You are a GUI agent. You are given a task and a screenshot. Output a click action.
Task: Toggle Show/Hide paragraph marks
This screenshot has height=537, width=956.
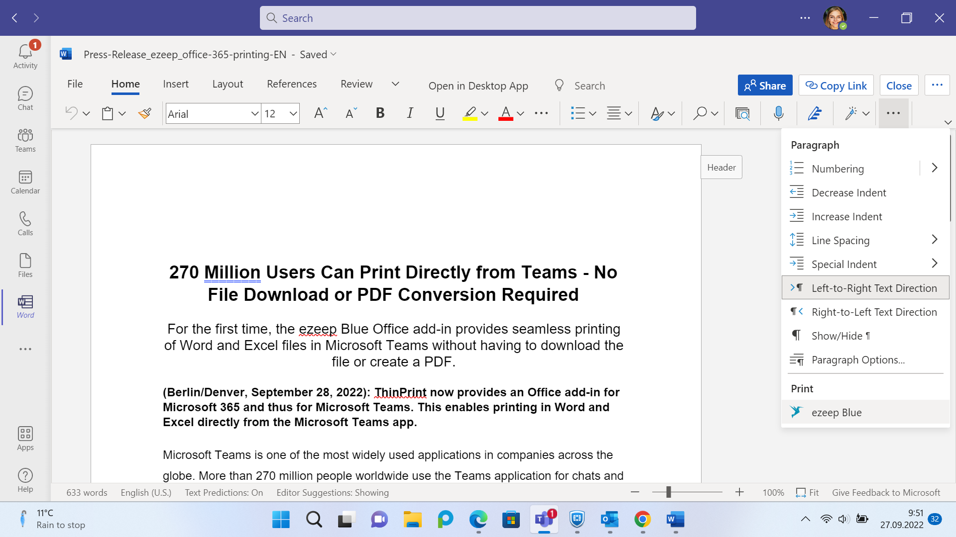tap(865, 336)
